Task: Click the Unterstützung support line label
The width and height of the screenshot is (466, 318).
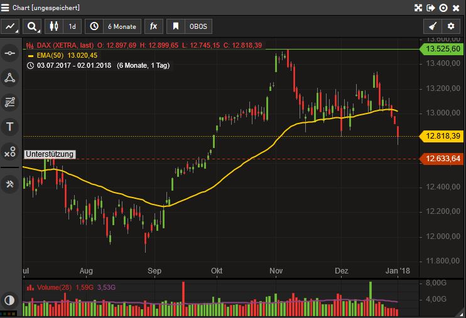Action: [50, 154]
